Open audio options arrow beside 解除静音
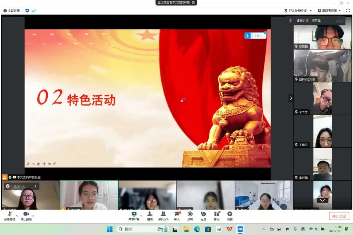The image size is (353, 235). (17, 216)
